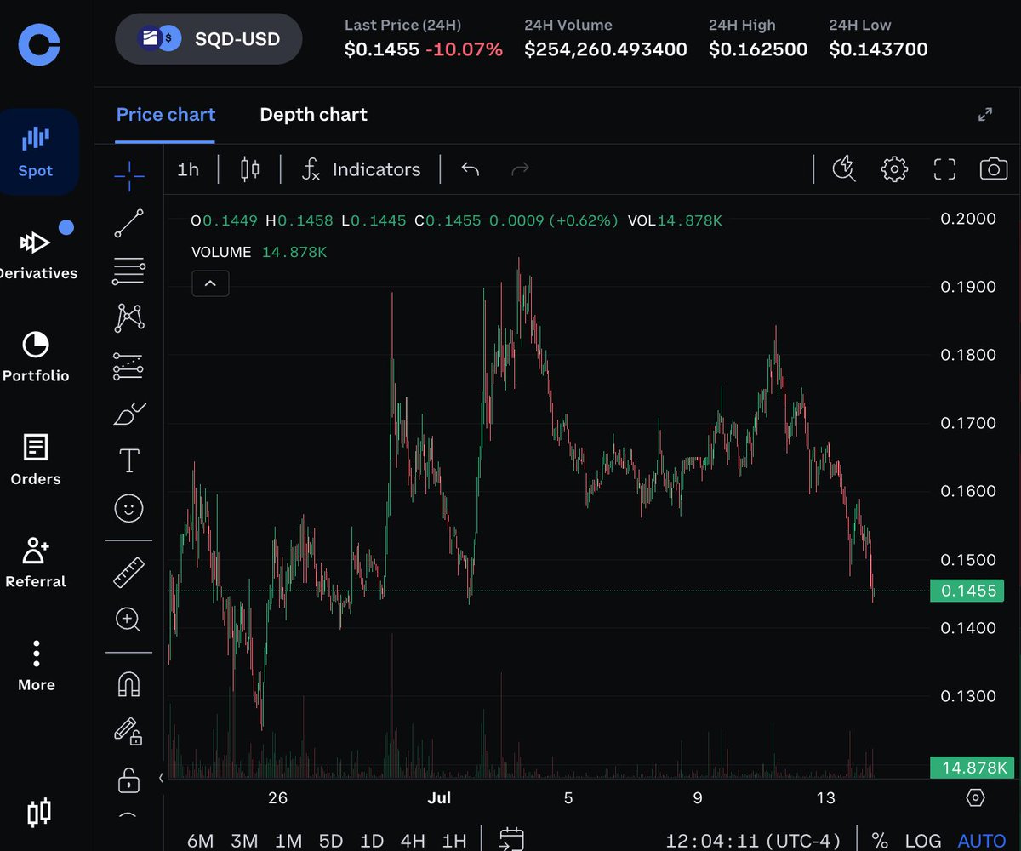Open the Spot trading section
The image size is (1021, 851).
(36, 152)
